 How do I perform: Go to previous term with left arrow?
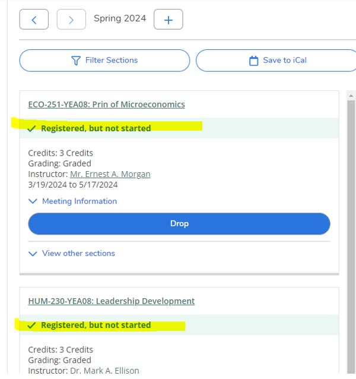pyautogui.click(x=34, y=20)
